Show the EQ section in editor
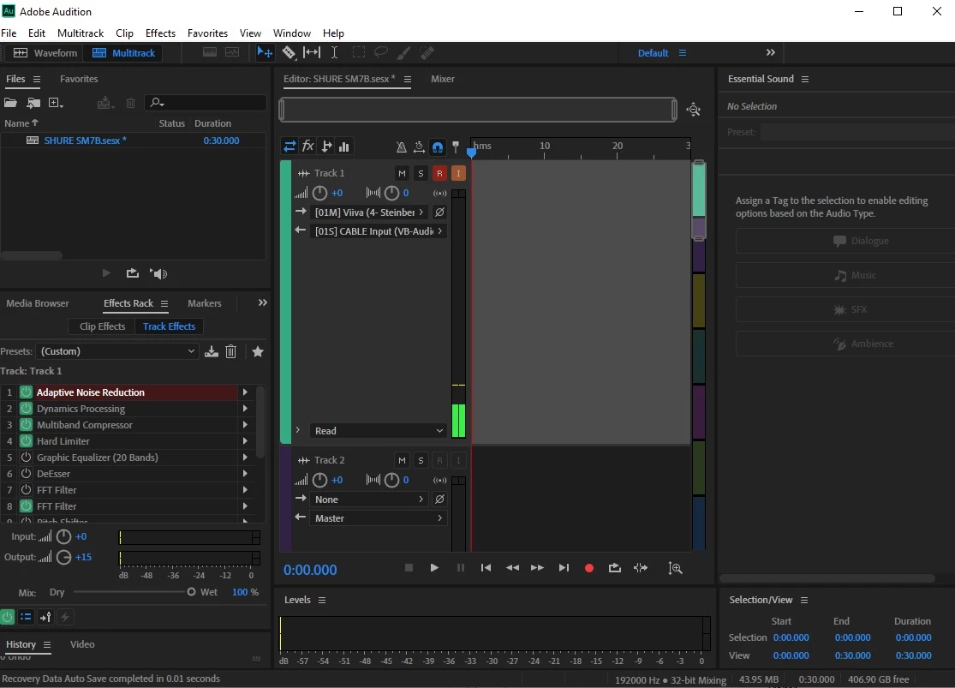Image resolution: width=955 pixels, height=688 pixels. click(344, 147)
